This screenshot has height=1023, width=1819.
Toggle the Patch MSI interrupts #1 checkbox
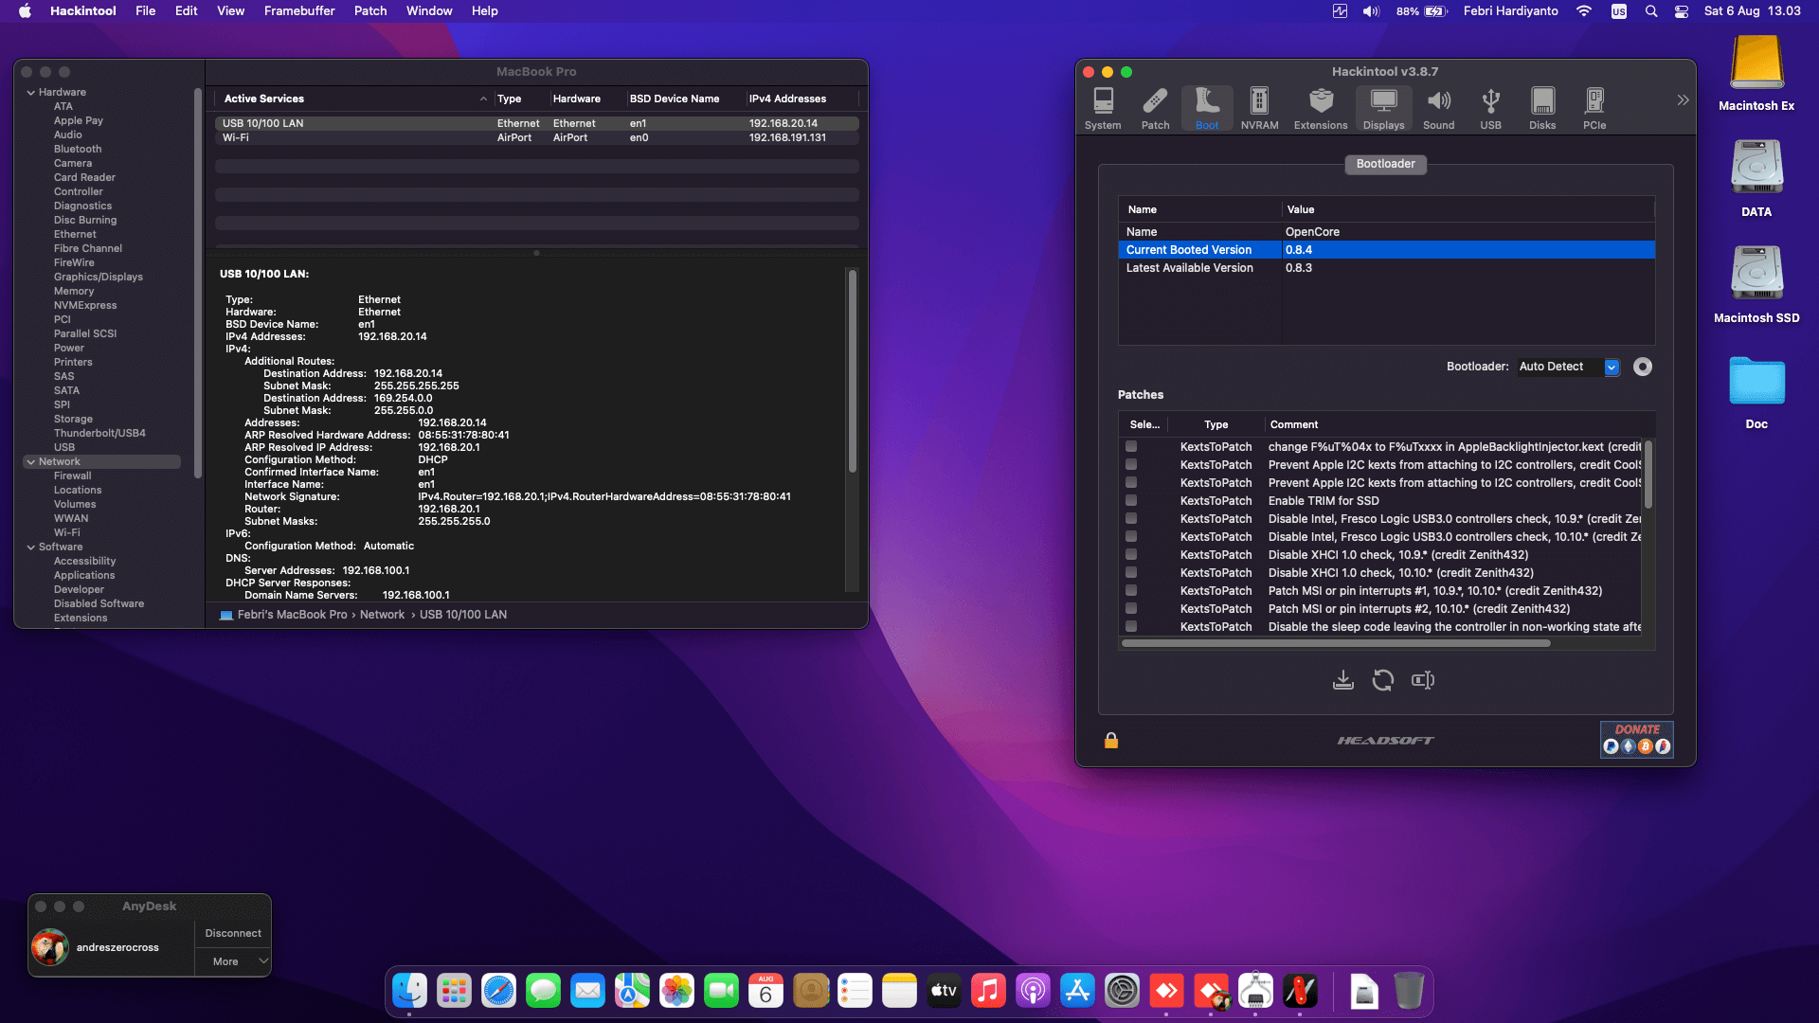pyautogui.click(x=1131, y=590)
